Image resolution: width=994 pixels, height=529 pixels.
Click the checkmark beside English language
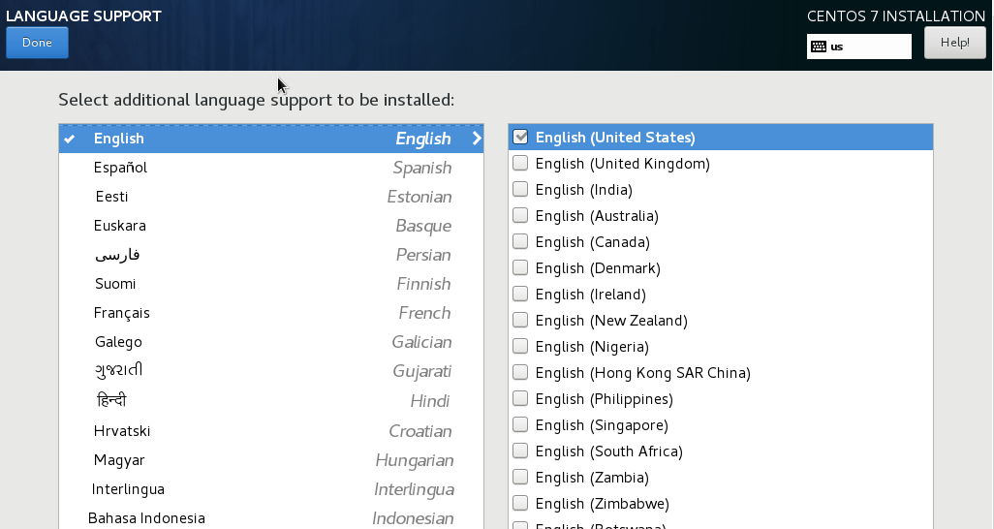(x=69, y=139)
